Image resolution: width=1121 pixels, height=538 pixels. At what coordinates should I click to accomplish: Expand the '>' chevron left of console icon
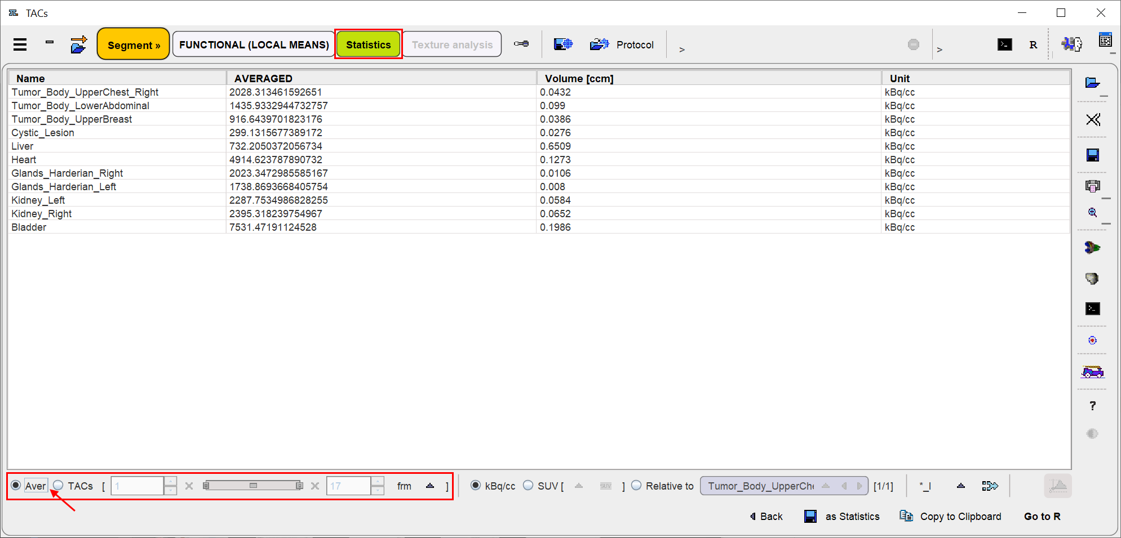pyautogui.click(x=940, y=50)
